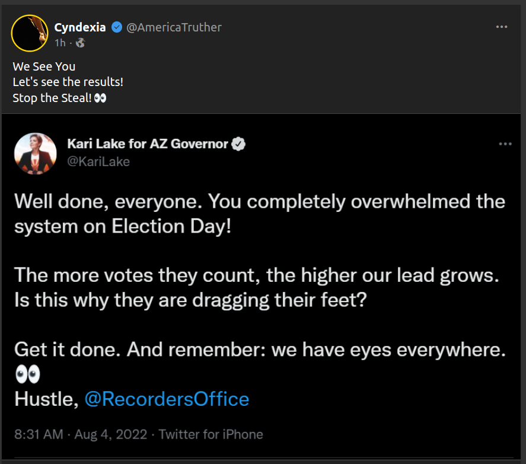Open the @KariLake handle
This screenshot has height=464, width=526.
click(98, 161)
